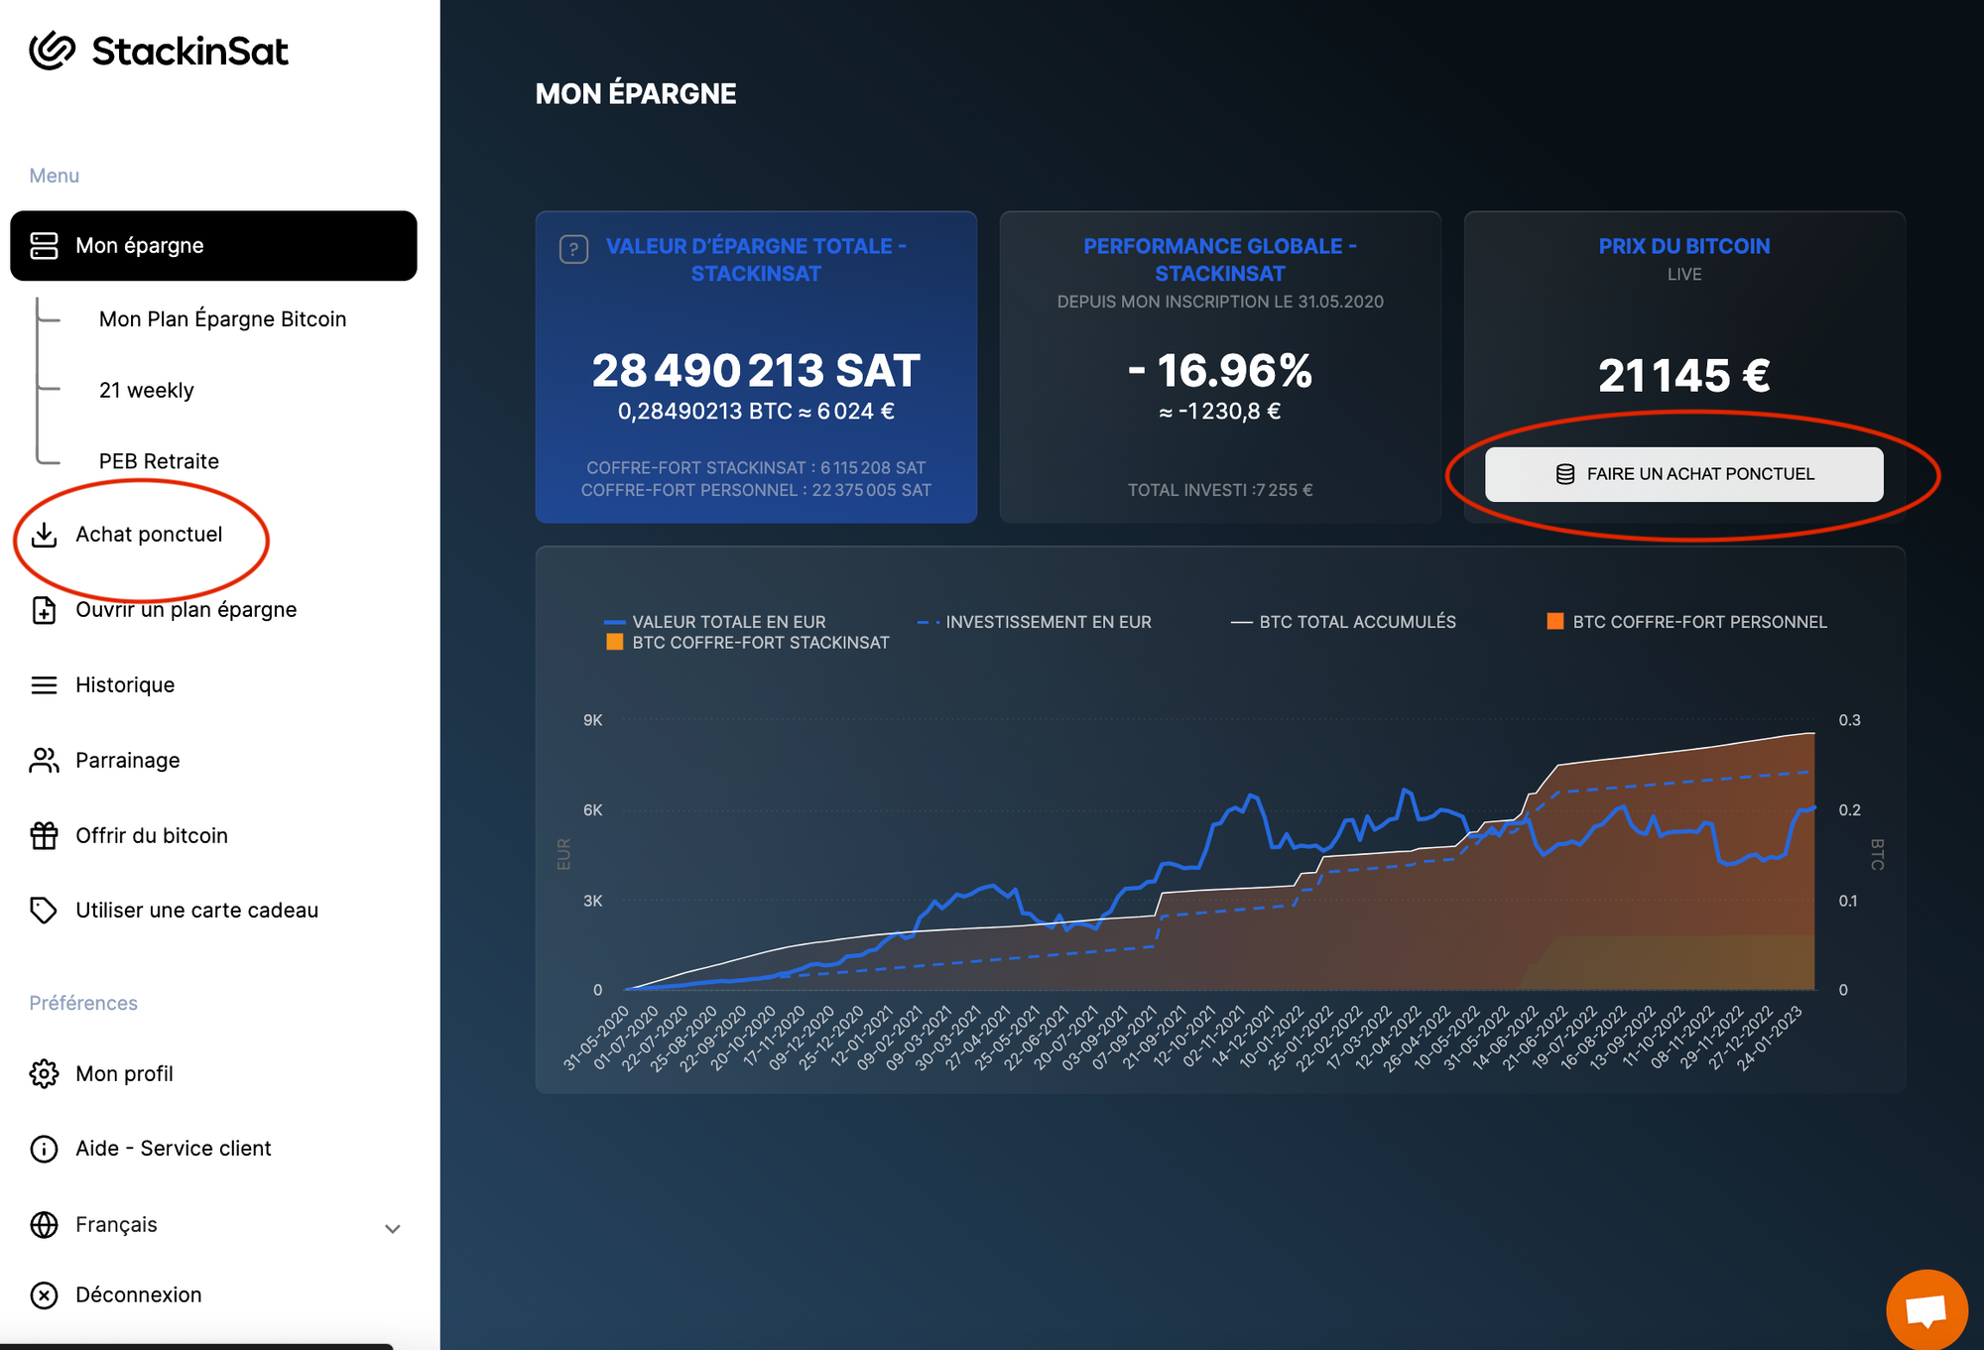The height and width of the screenshot is (1350, 1984).
Task: Open Offrir du bitcoin
Action: (x=152, y=836)
